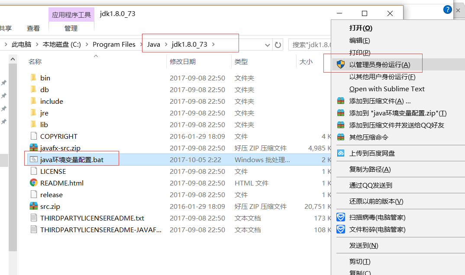Expand the chevron before 此电脑 breadcrumb
This screenshot has width=465, height=275.
tap(6, 45)
